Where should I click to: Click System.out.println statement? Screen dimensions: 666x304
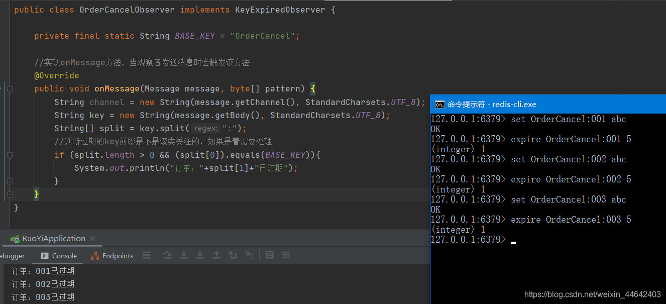[186, 168]
